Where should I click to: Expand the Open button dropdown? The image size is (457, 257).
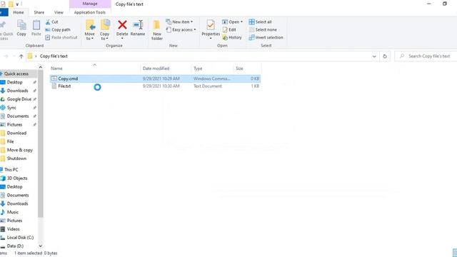[241, 22]
